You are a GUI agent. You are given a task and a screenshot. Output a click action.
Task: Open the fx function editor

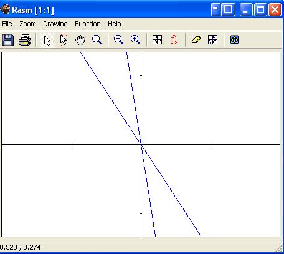(x=174, y=40)
